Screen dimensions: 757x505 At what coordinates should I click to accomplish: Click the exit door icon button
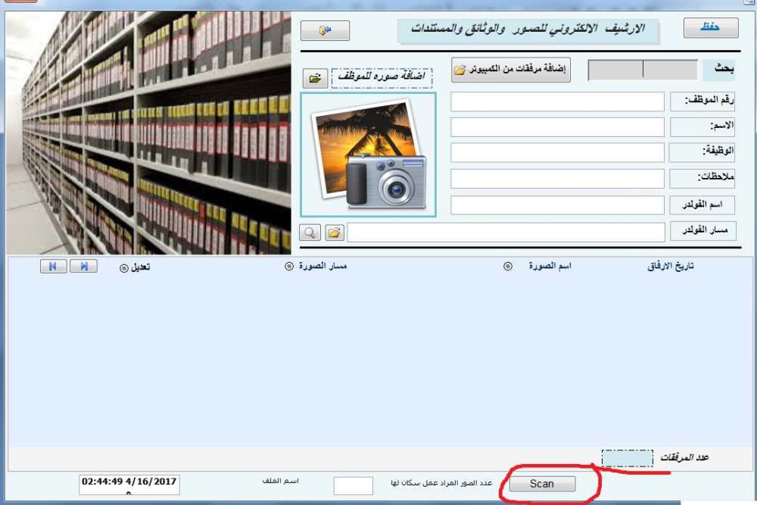point(325,30)
